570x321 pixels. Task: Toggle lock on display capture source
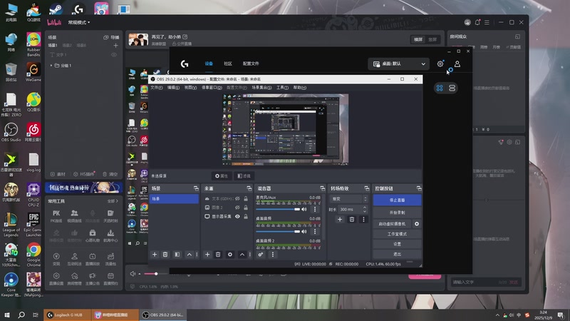pos(246,217)
